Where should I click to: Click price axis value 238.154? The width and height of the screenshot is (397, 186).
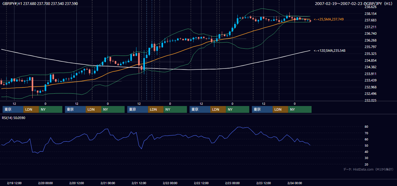[x=371, y=14]
